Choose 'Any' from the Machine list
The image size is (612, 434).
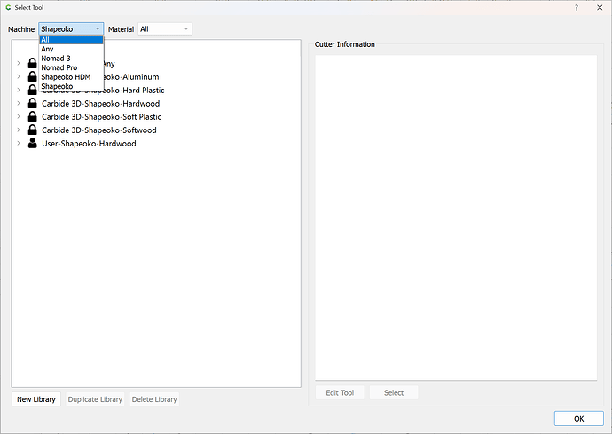(72, 49)
